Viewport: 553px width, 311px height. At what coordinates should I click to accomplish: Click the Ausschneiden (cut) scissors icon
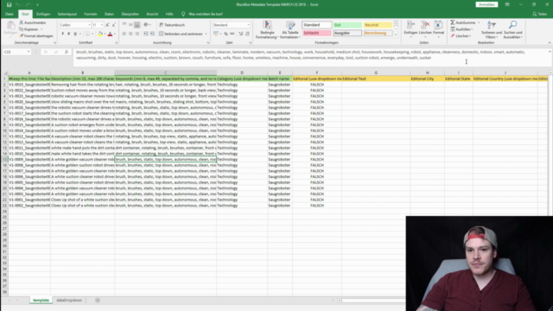(x=21, y=22)
